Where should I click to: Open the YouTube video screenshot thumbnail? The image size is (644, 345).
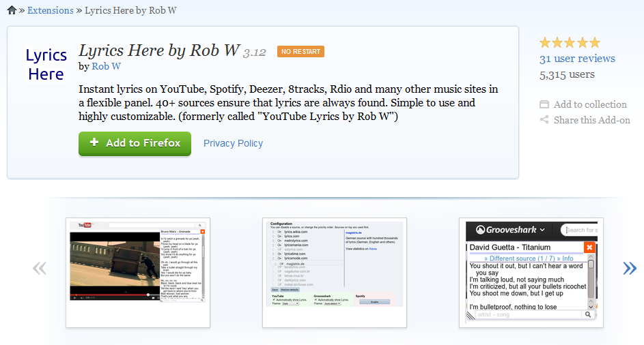pos(138,273)
